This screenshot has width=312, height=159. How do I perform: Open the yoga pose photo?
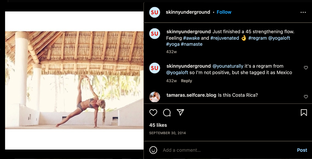pos(74,80)
